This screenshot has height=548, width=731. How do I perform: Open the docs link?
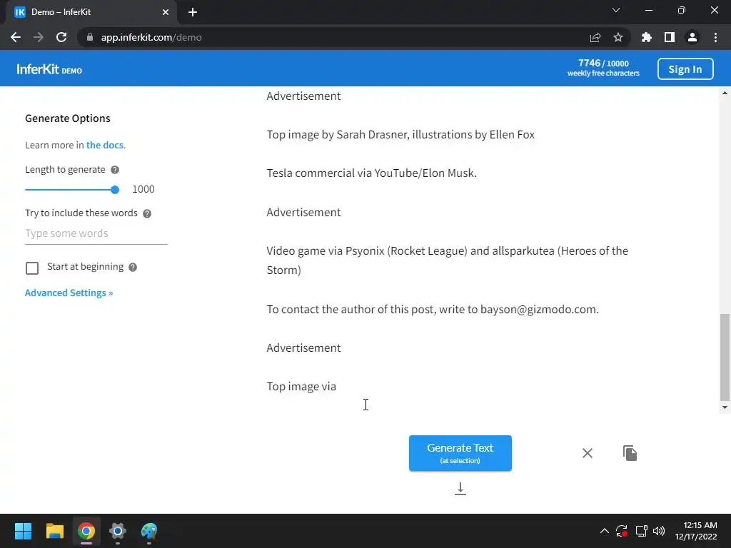(105, 145)
